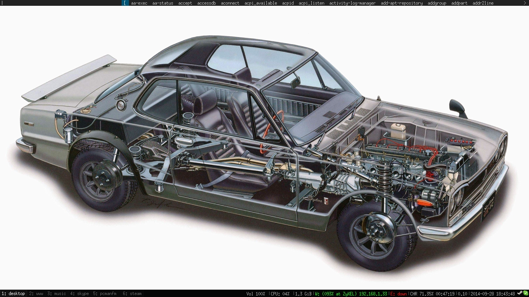Click the green checkmark tray icon
This screenshot has width=529, height=297.
click(x=526, y=294)
